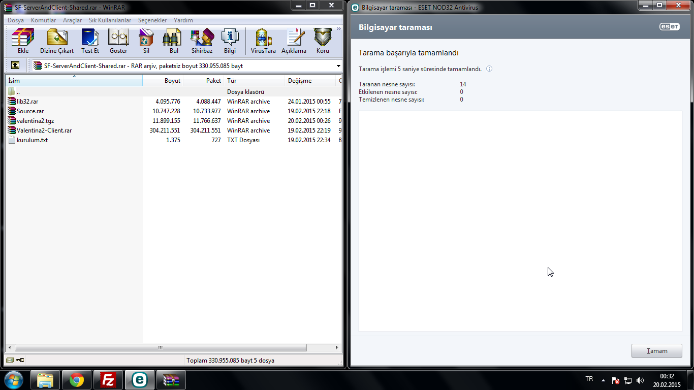Image resolution: width=694 pixels, height=390 pixels.
Task: Click the scrollbar left arrow in WinRAR
Action: pyautogui.click(x=10, y=348)
